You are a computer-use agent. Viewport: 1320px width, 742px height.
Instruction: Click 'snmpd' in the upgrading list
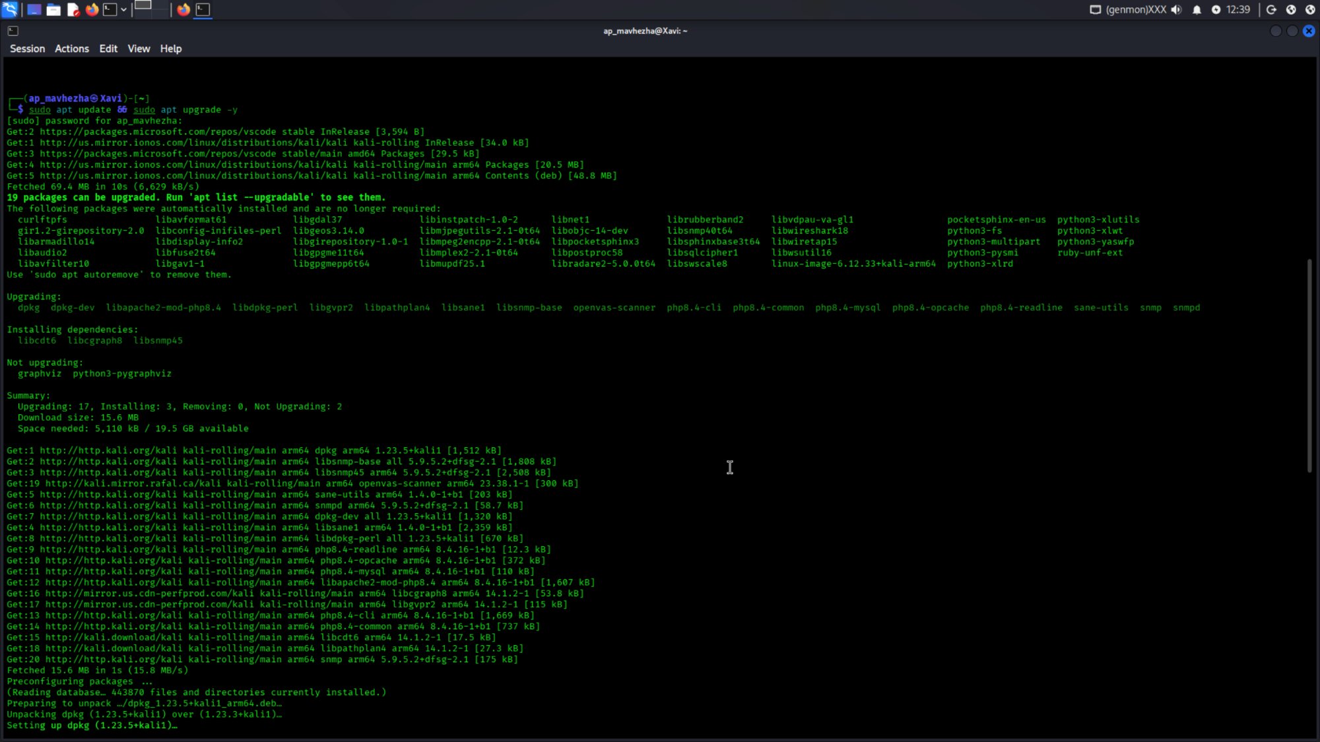[x=1186, y=307]
